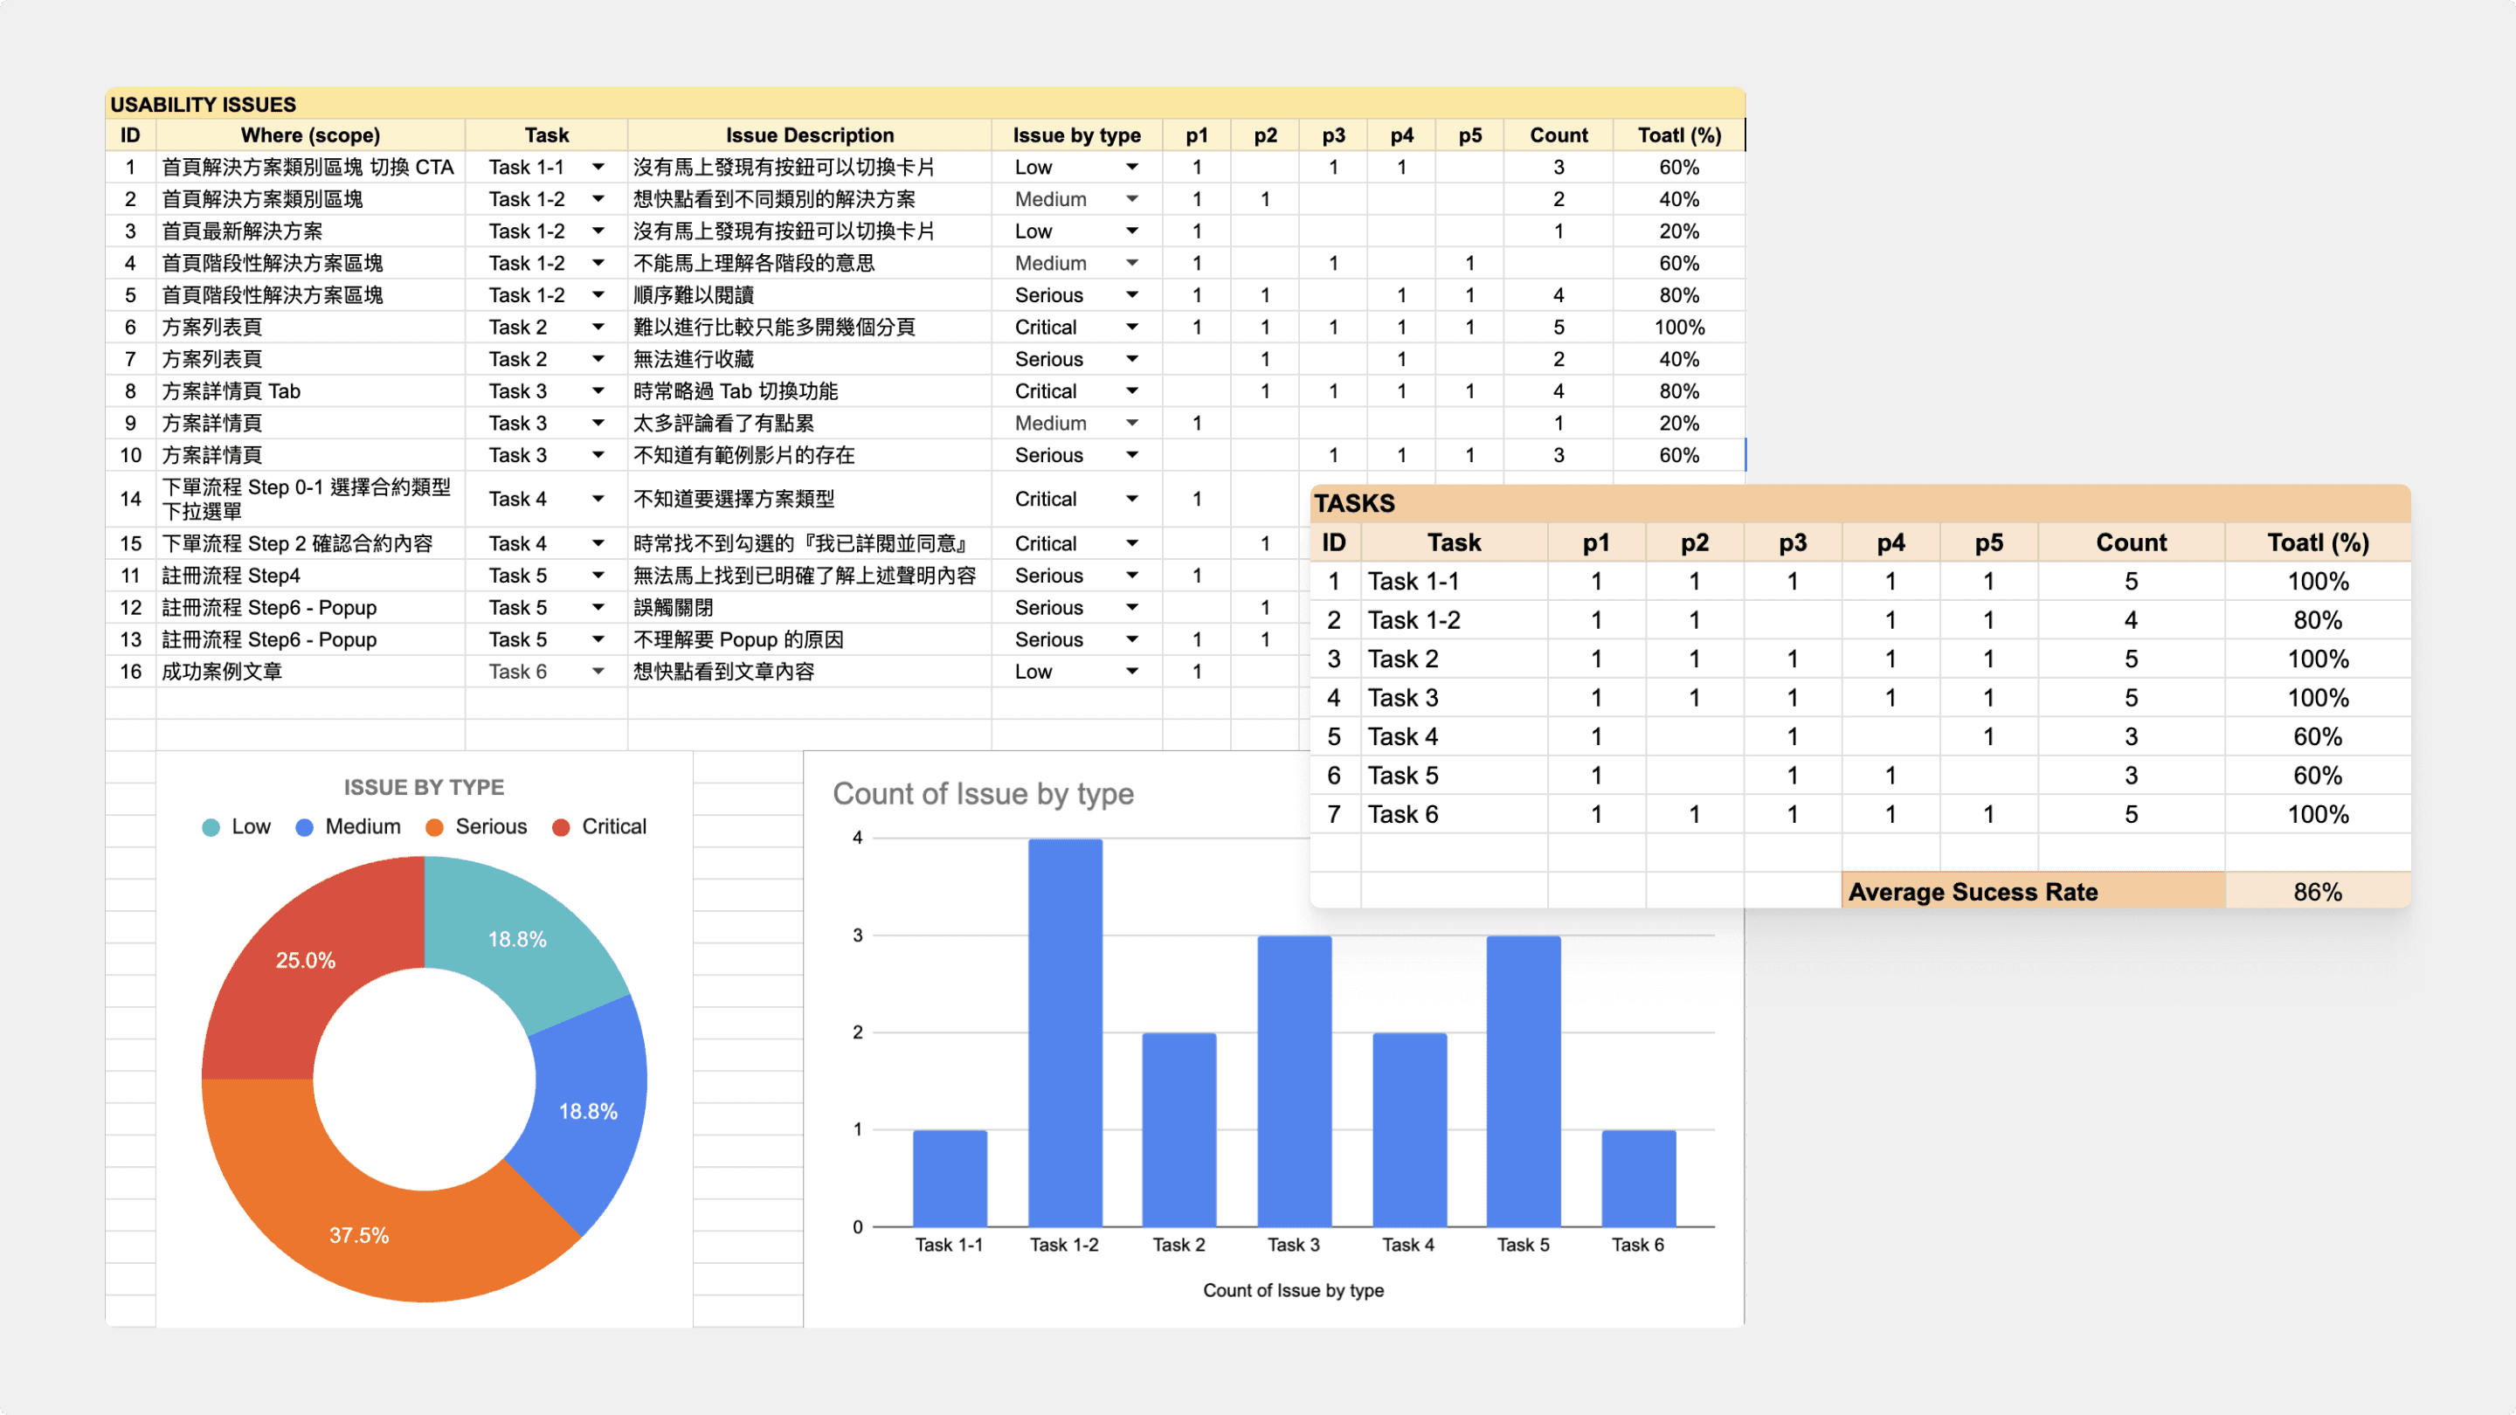Open Task dropdown for issue row 1
This screenshot has width=2516, height=1415.
(598, 167)
